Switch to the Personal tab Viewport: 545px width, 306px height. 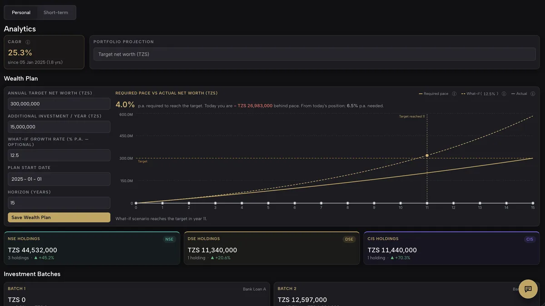[x=21, y=13]
